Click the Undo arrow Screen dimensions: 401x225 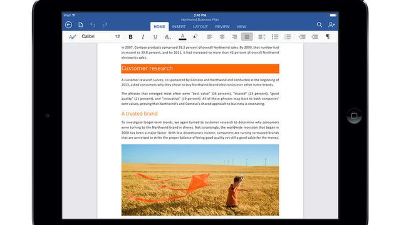point(93,25)
